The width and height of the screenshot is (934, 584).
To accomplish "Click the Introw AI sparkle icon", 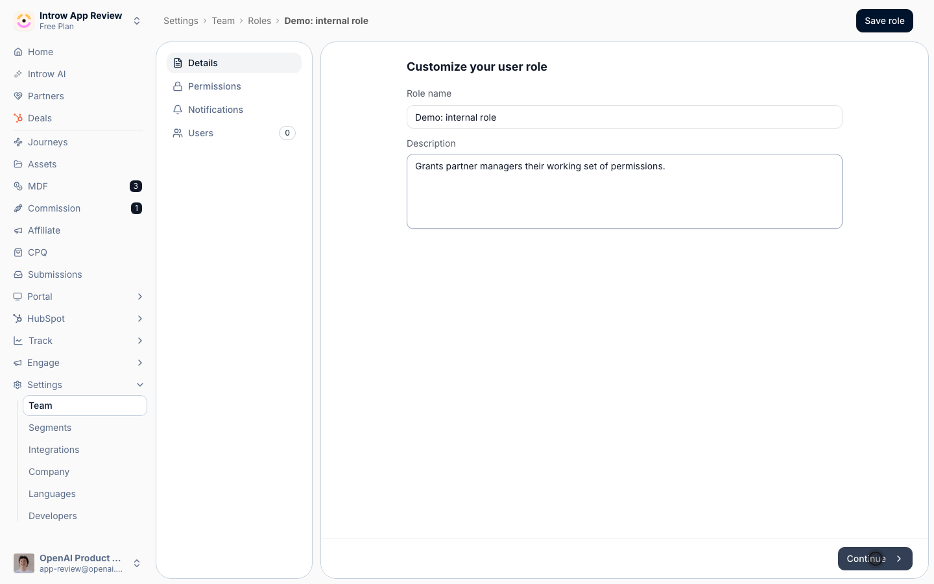I will pyautogui.click(x=18, y=74).
